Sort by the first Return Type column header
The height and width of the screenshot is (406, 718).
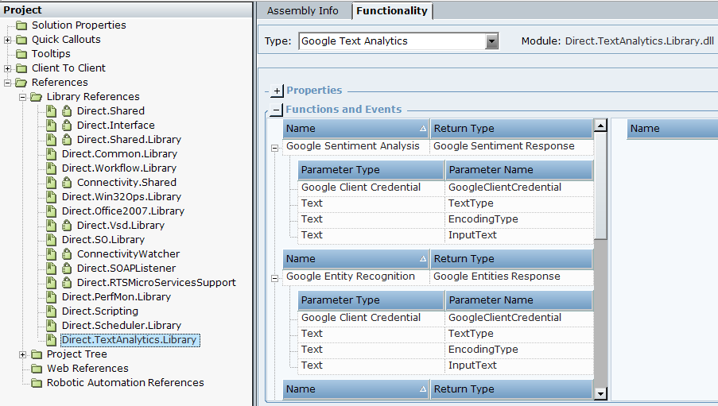click(510, 129)
